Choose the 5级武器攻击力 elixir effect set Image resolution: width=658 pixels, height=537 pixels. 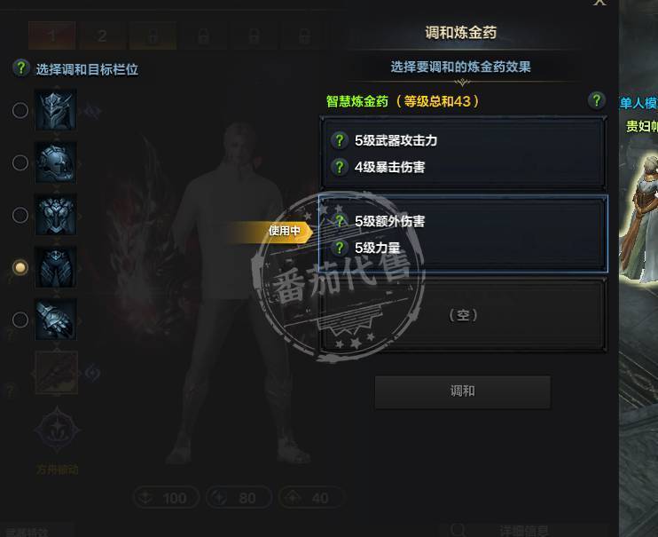click(x=463, y=154)
